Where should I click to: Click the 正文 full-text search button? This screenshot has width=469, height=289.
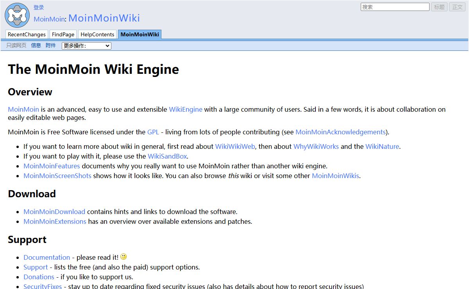[x=457, y=7]
